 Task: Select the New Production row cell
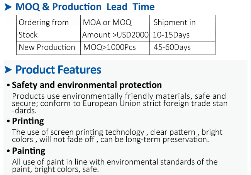click(x=49, y=48)
